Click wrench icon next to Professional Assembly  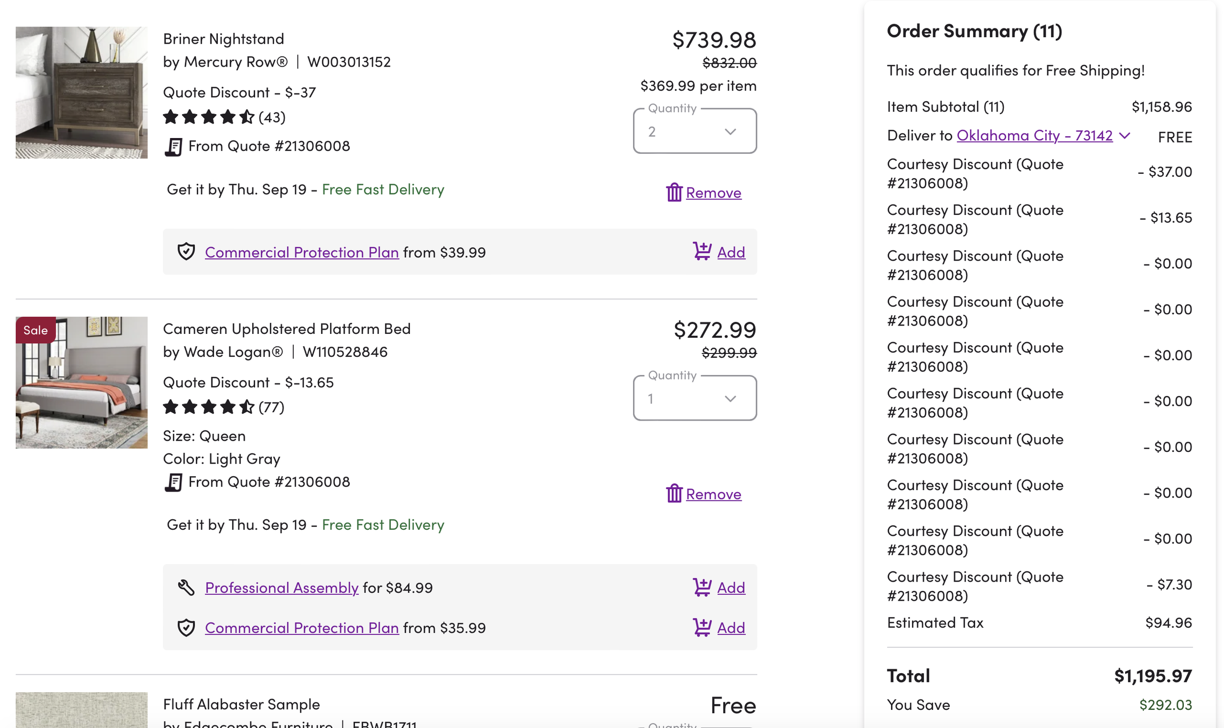186,587
